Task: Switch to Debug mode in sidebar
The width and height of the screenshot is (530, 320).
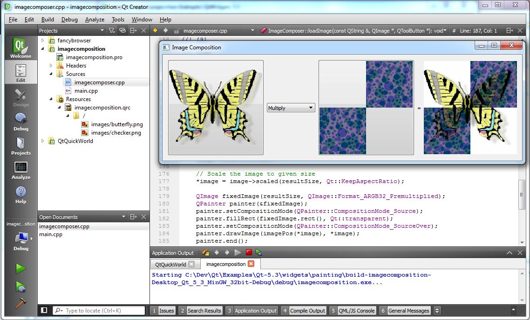Action: click(x=20, y=121)
